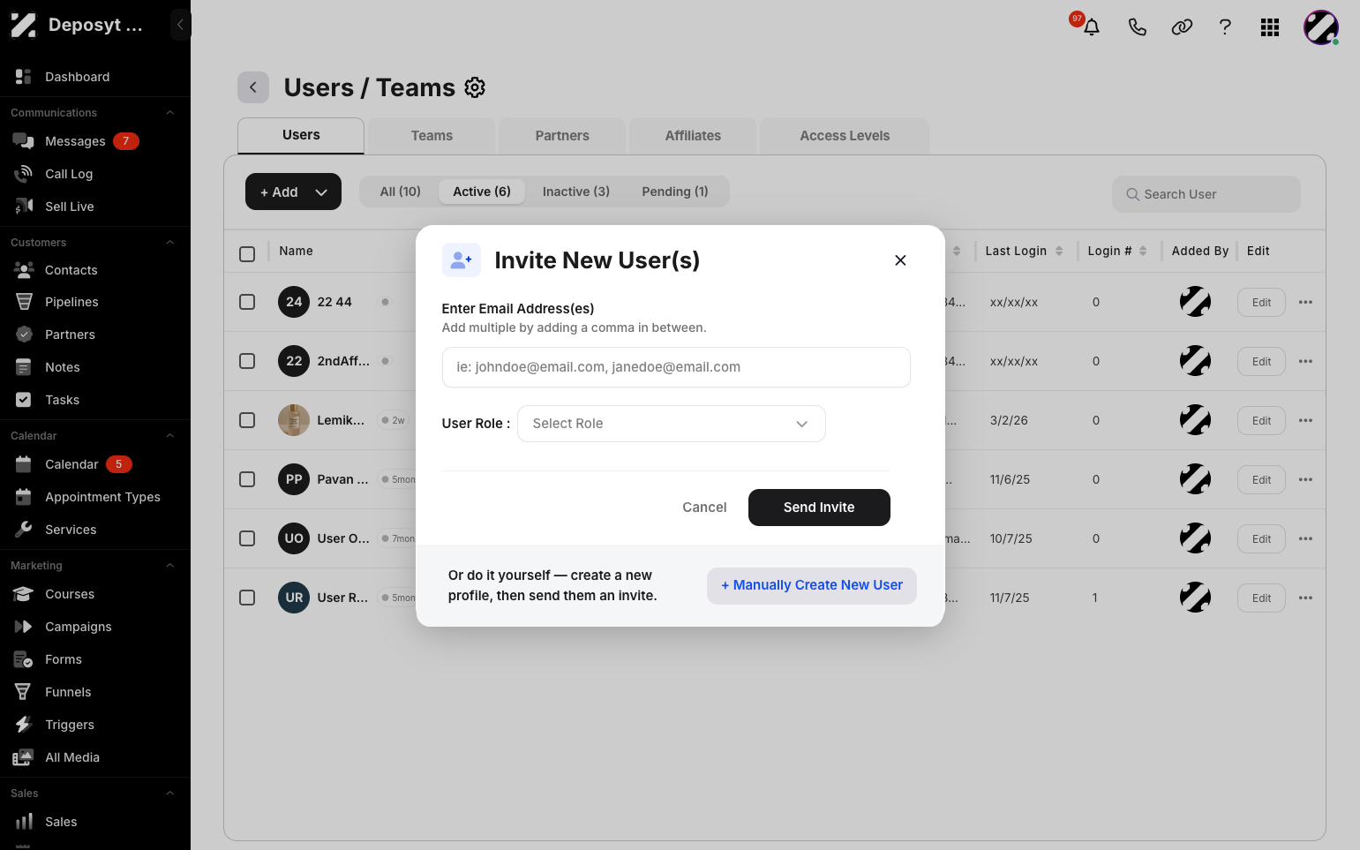Open the profile avatar menu
The width and height of the screenshot is (1360, 850).
pos(1321,27)
